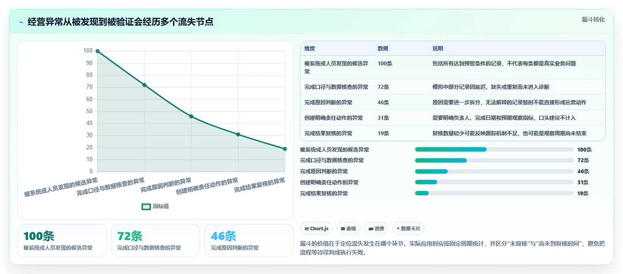Click table row 完成结果复核的异常

[x=453, y=133]
